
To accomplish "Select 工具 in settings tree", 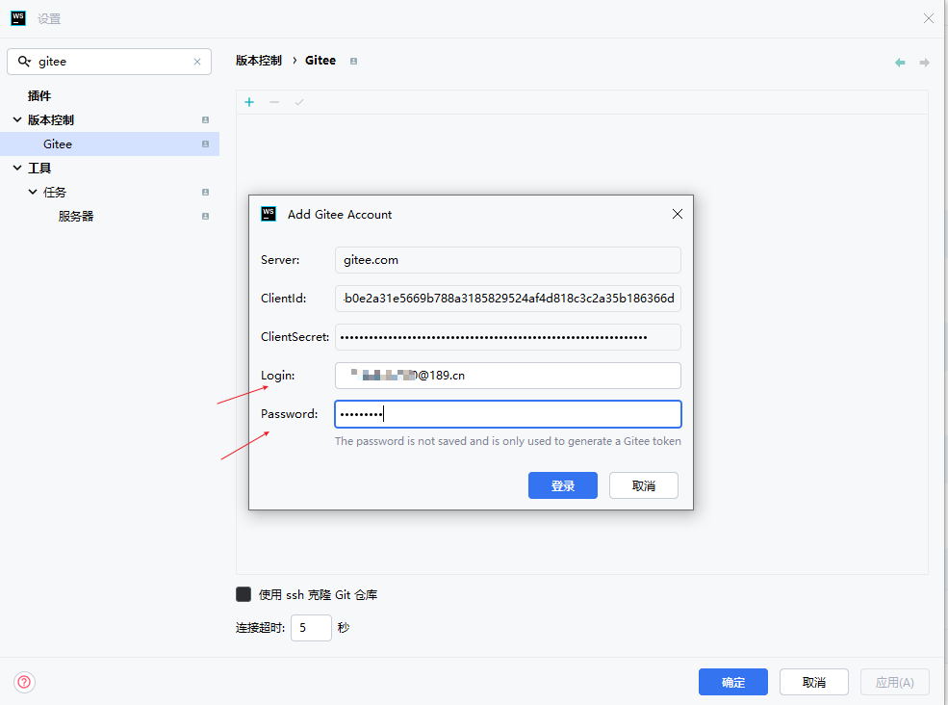I will (x=39, y=168).
